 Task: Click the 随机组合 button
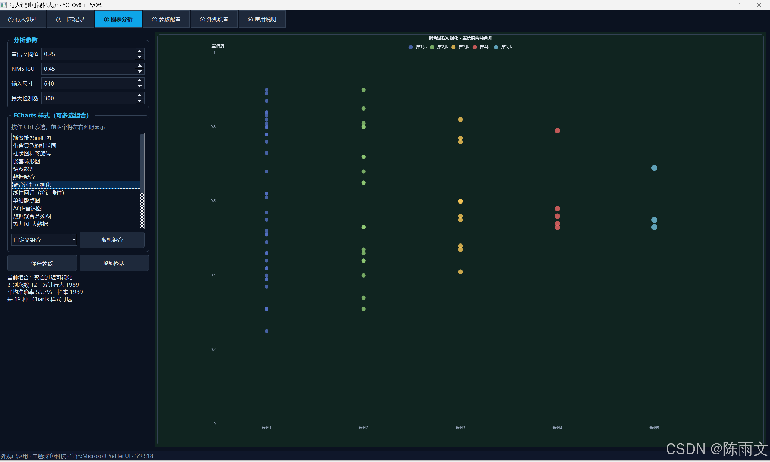click(x=112, y=240)
